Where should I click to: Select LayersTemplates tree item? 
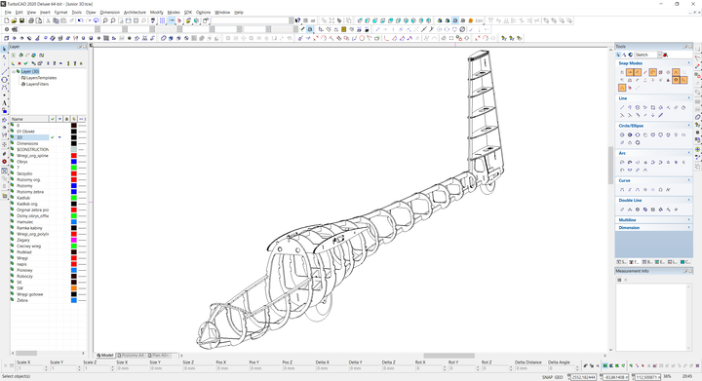tap(41, 78)
